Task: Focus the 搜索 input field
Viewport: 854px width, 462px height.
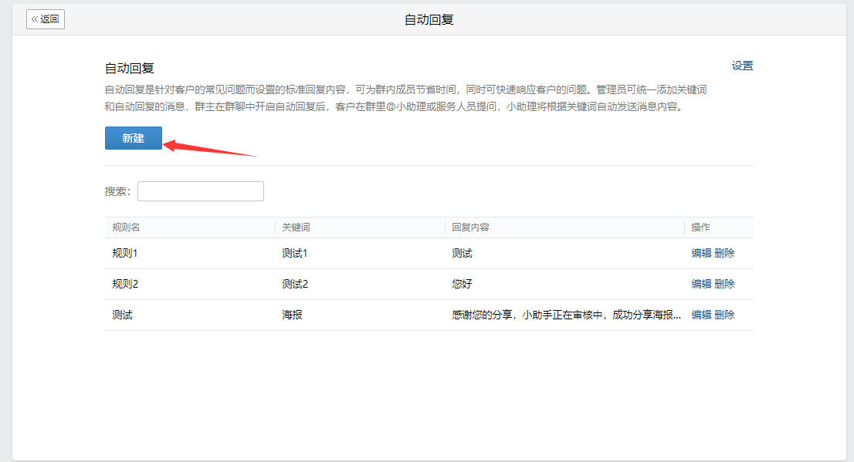Action: coord(201,191)
